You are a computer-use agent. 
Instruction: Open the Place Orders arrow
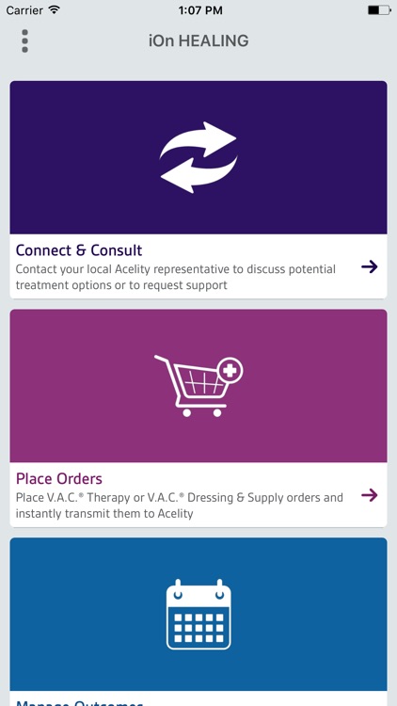pos(370,496)
